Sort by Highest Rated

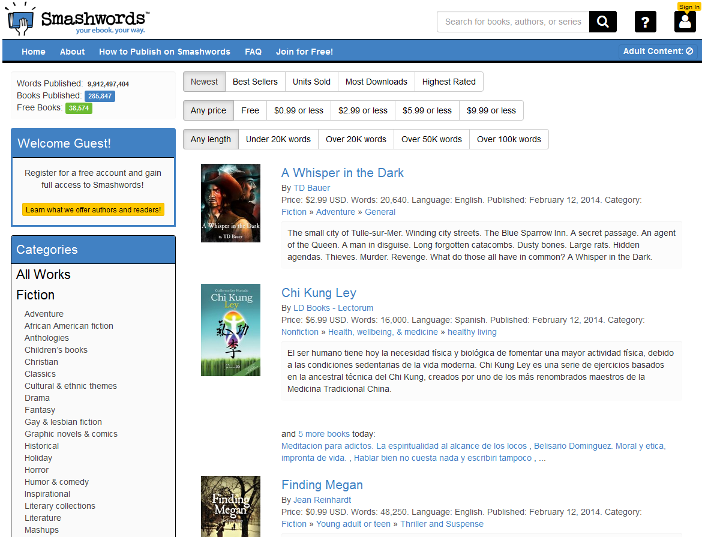click(449, 82)
